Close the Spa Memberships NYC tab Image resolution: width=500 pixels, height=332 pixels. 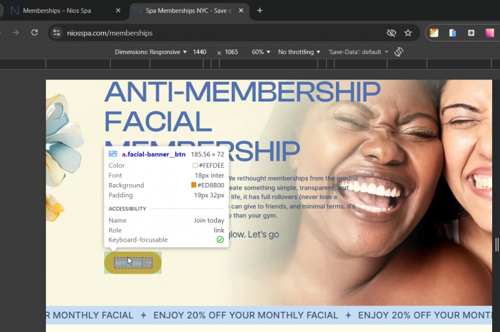(241, 10)
